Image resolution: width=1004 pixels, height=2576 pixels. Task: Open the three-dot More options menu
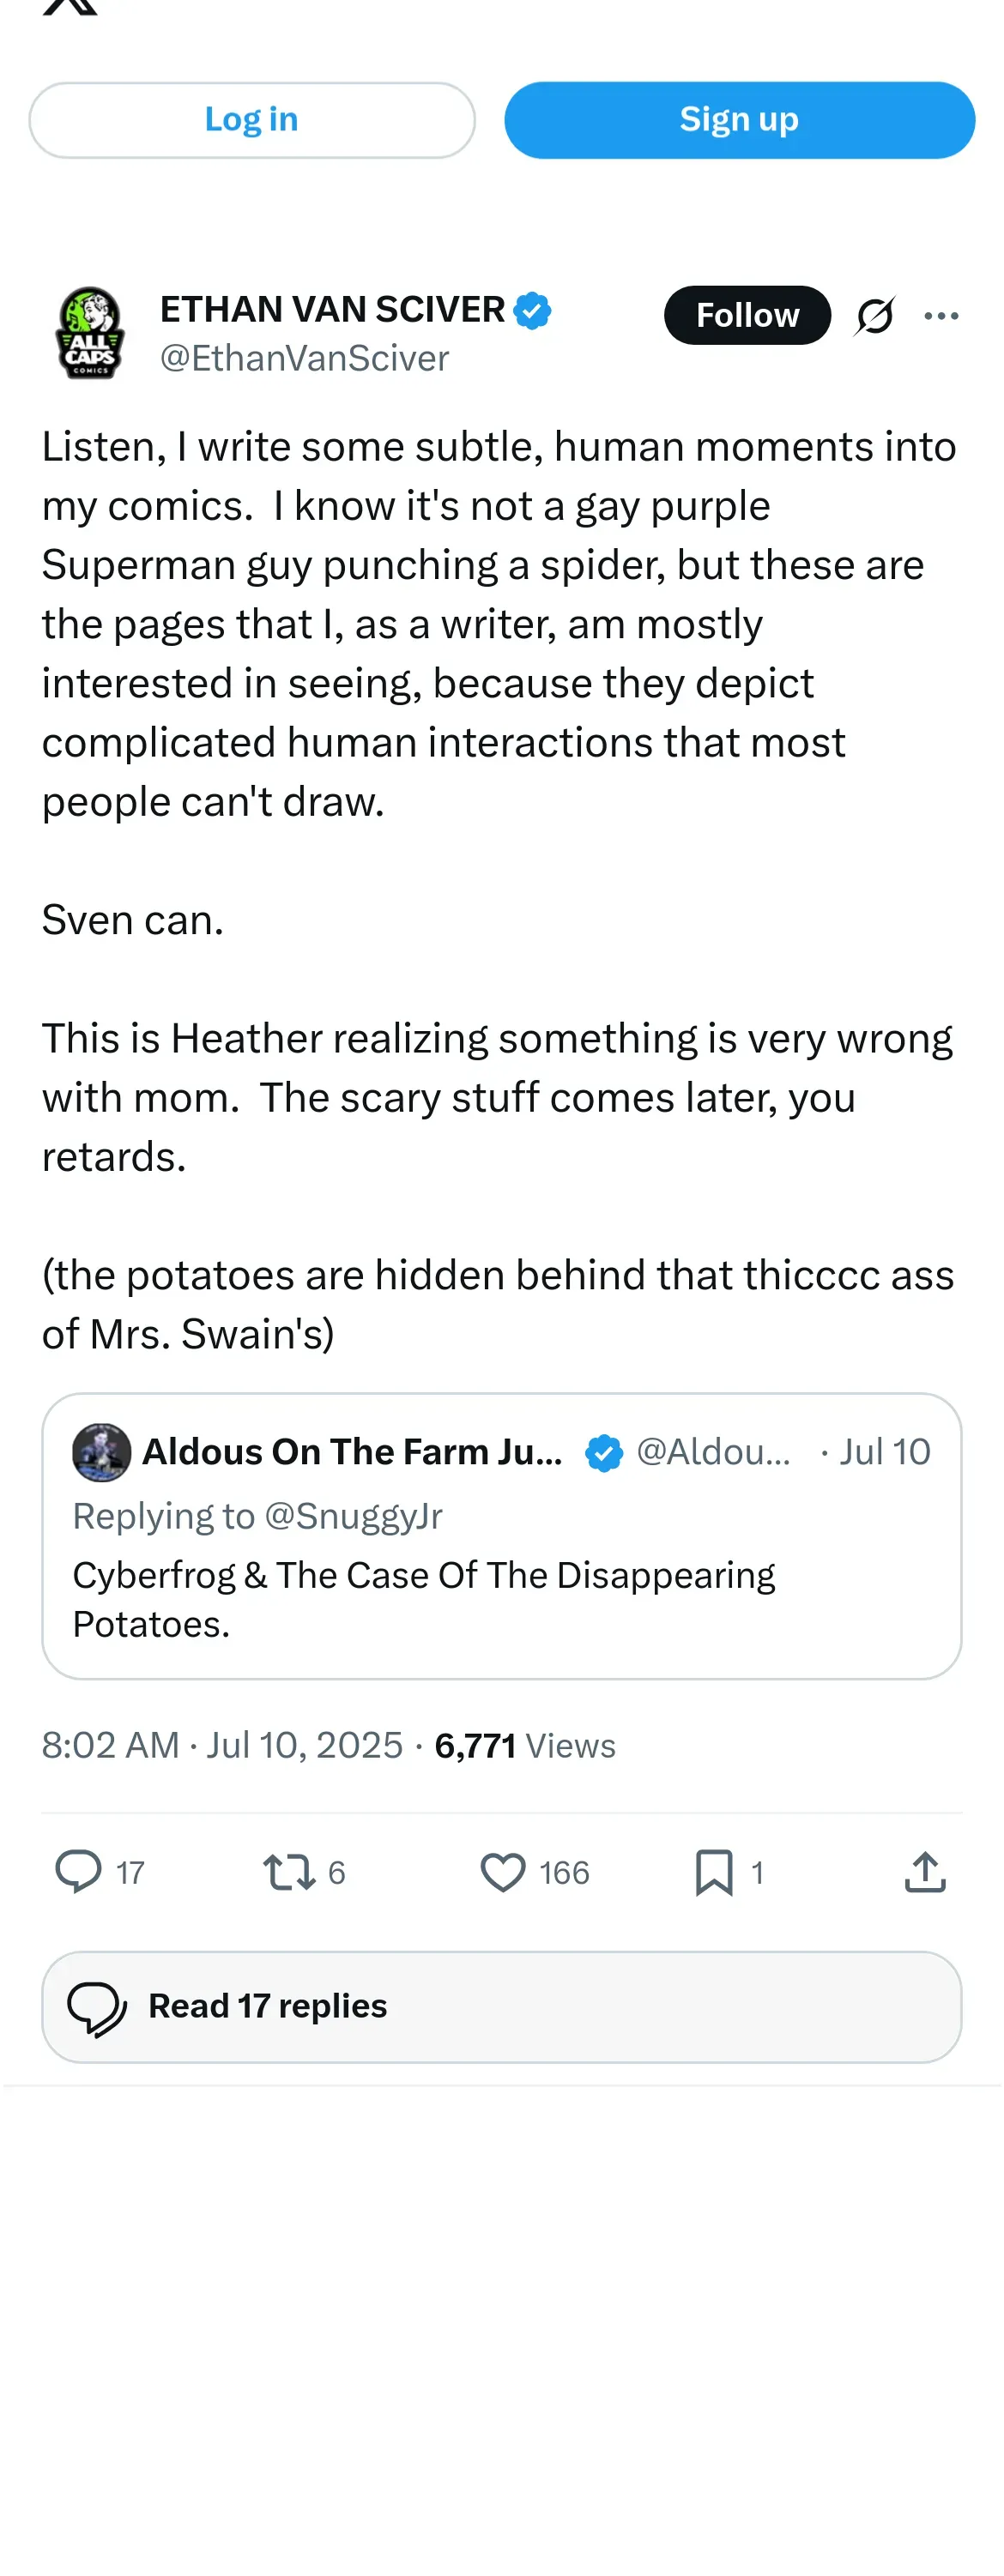941,316
